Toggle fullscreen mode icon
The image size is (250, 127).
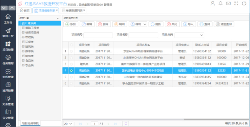pos(236,3)
